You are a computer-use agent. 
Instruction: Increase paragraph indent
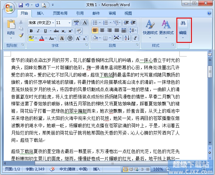coord(133,22)
